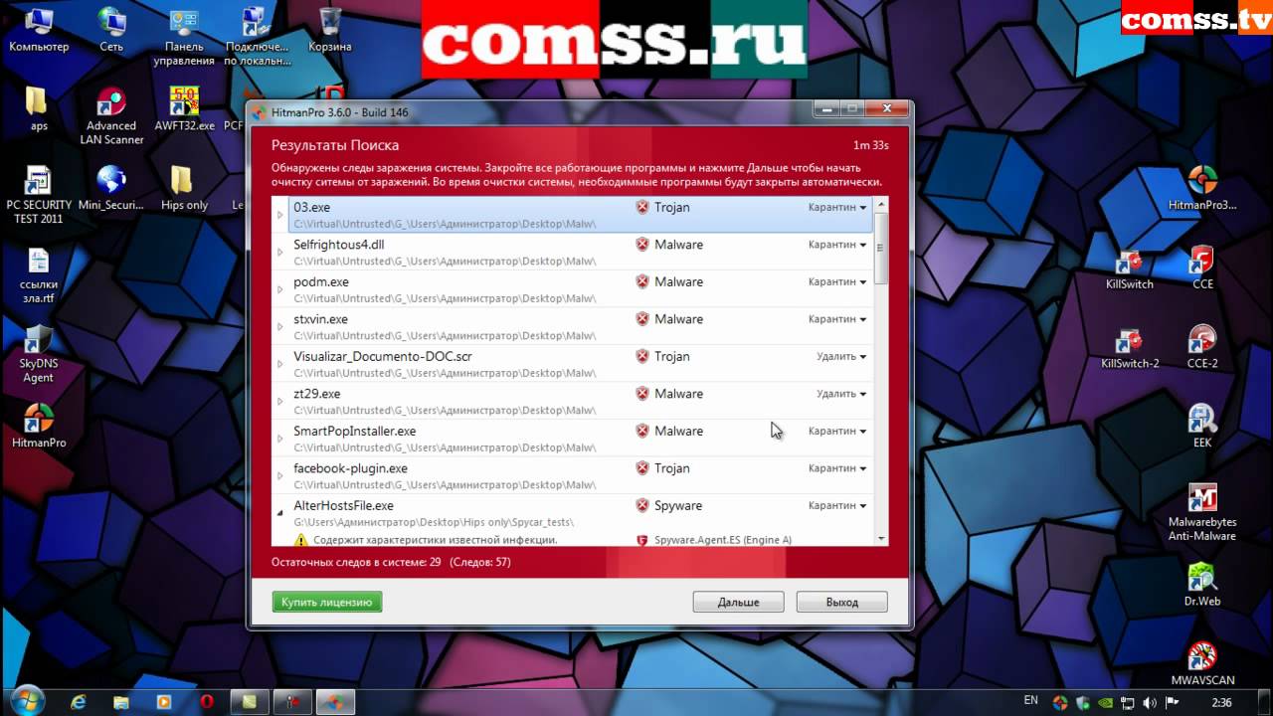The width and height of the screenshot is (1273, 716).
Task: Click Купить лицензию button
Action: (x=327, y=602)
